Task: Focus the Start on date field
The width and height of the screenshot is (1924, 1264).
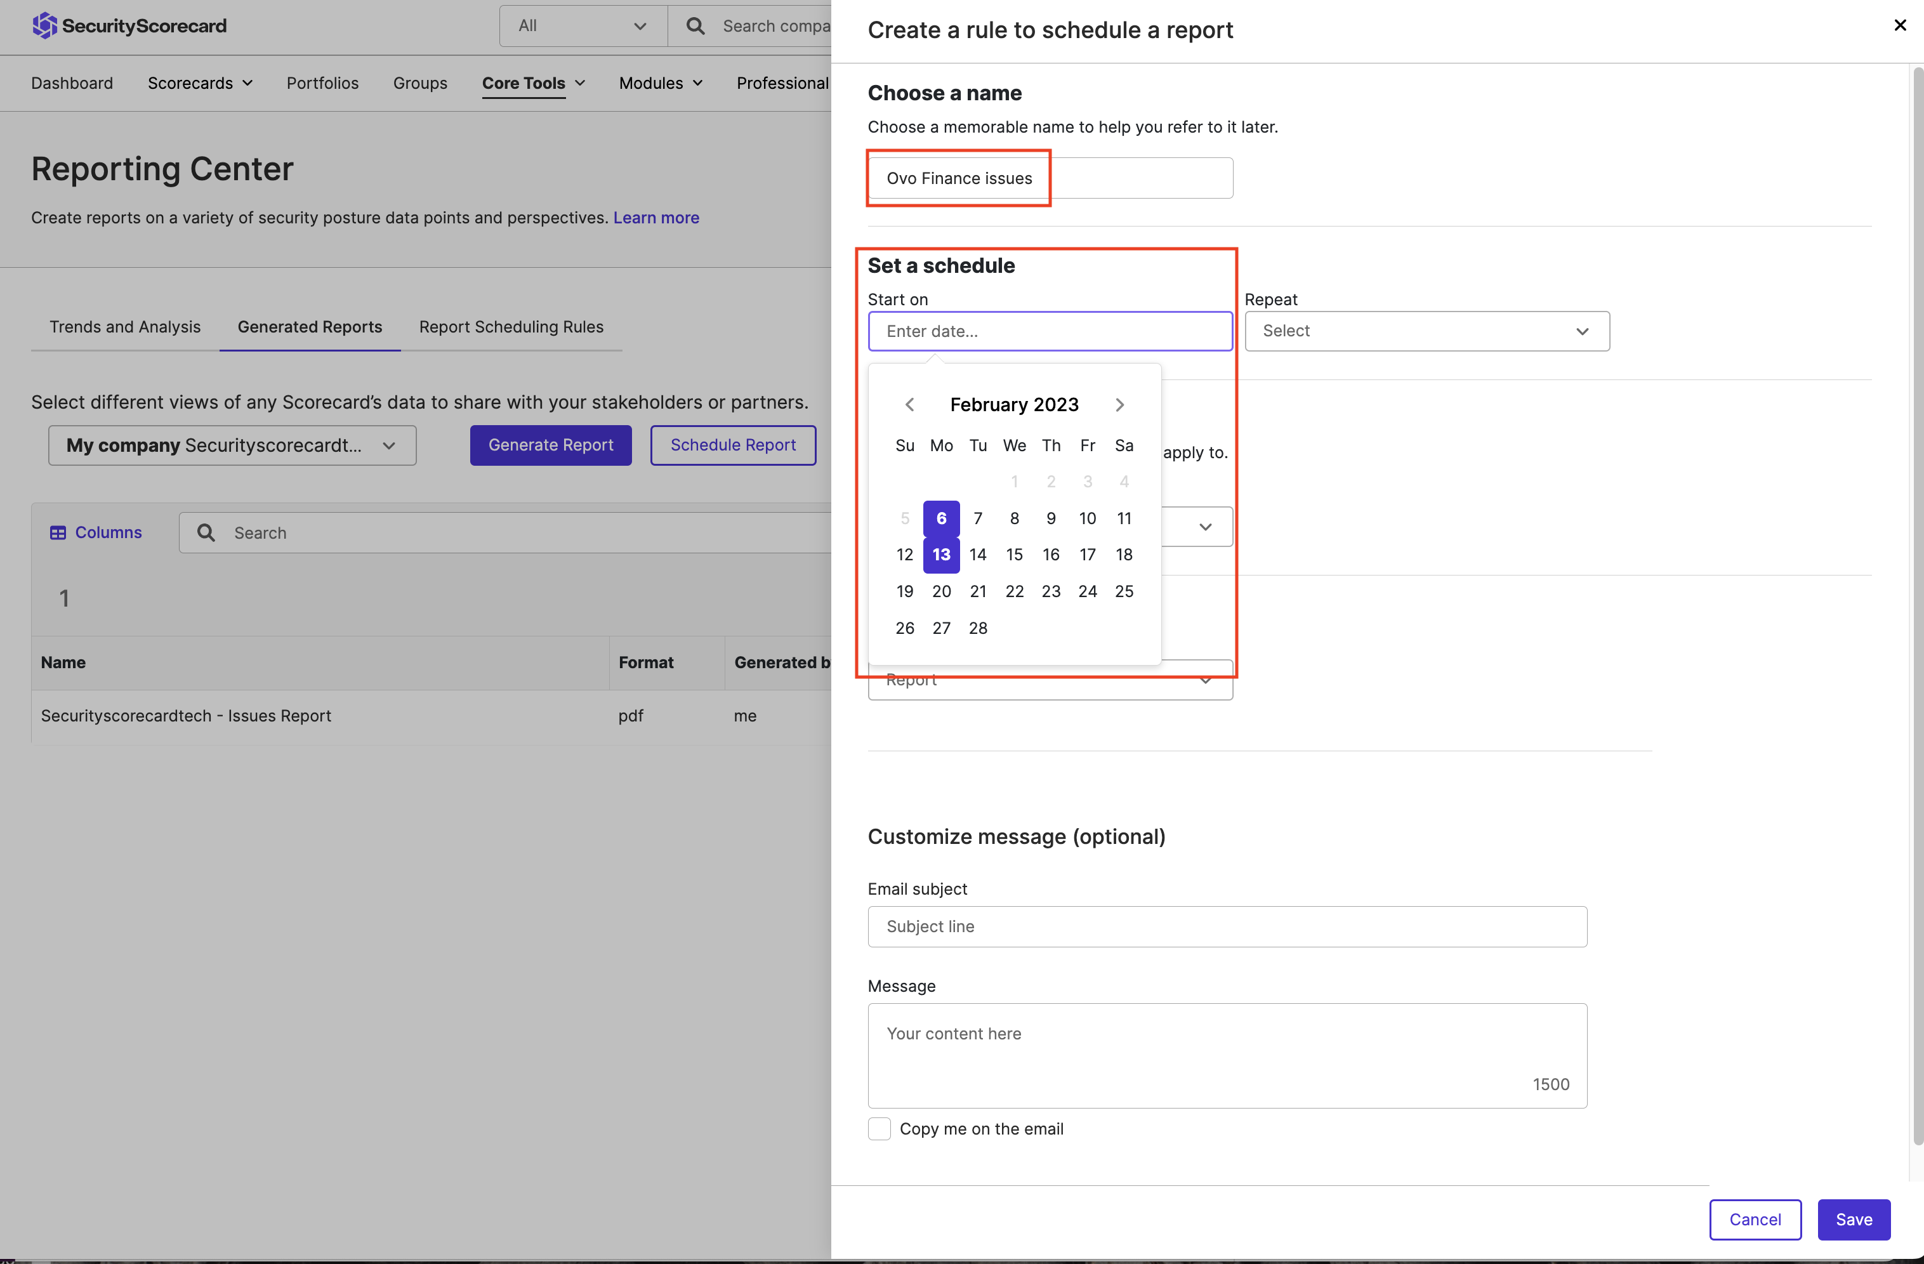Action: (1050, 331)
